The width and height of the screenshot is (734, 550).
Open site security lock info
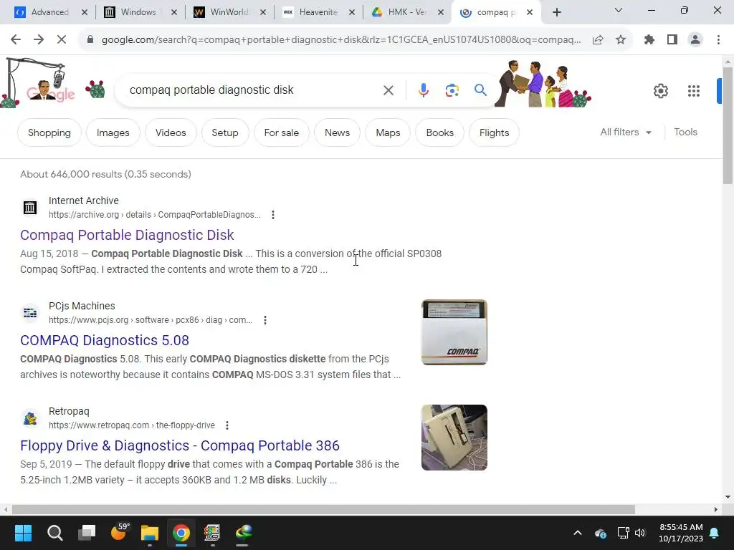90,40
